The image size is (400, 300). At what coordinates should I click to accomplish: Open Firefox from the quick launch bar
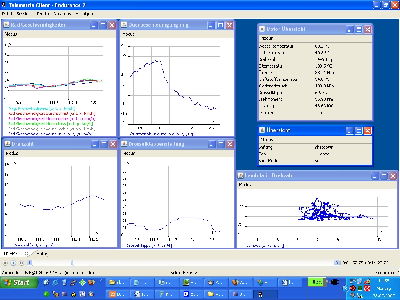coord(91,282)
